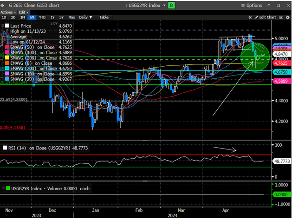The image size is (292, 218).
Task: Click the expand icon right of Edit Chart
Action: 281,17
